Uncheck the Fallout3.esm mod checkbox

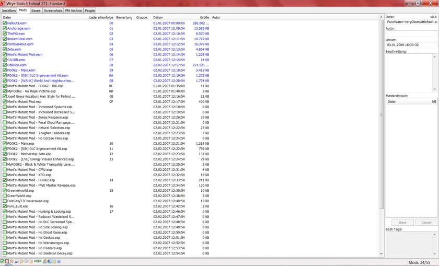pyautogui.click(x=5, y=23)
